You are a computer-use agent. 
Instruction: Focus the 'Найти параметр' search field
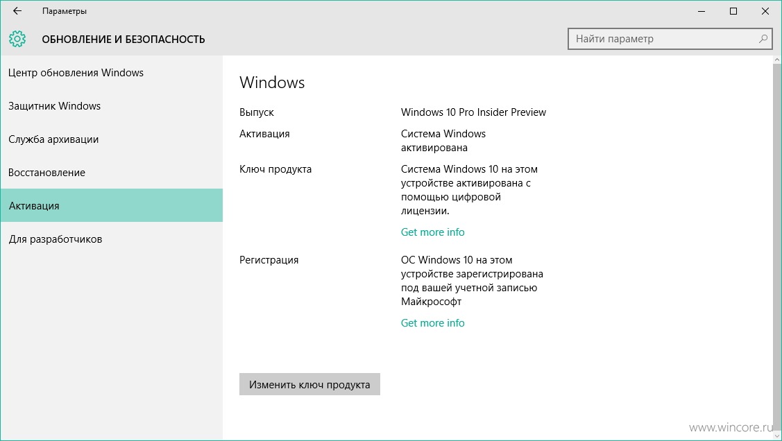[670, 39]
